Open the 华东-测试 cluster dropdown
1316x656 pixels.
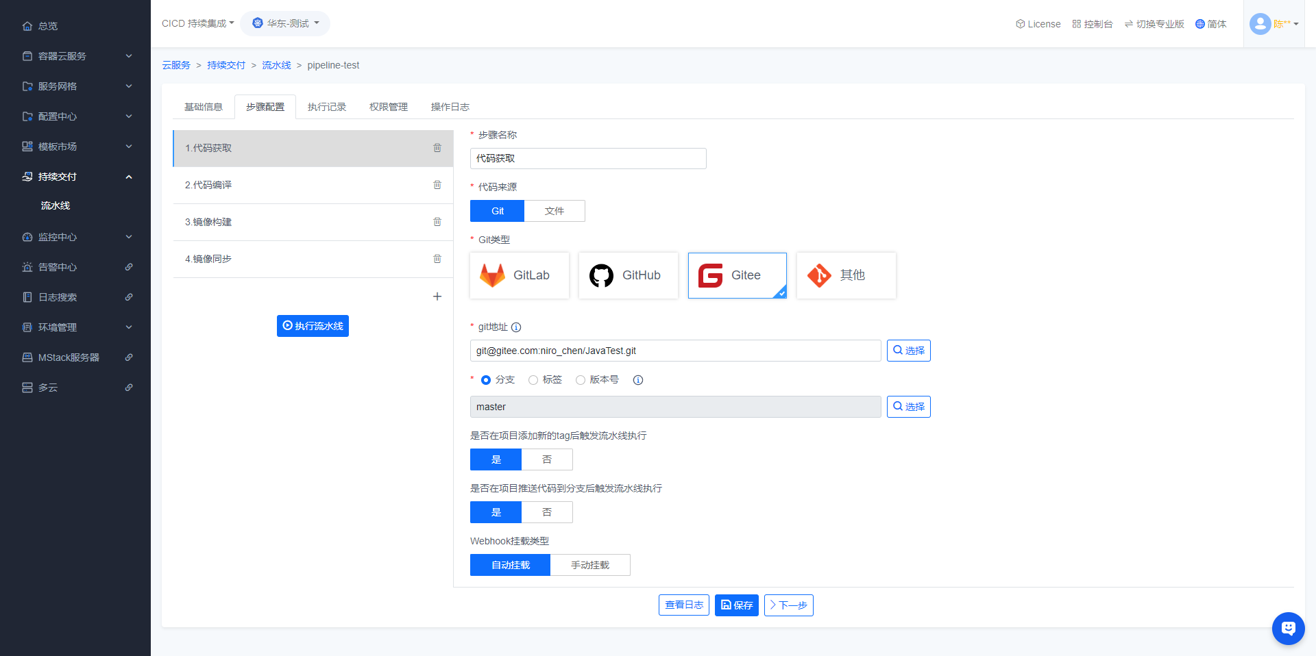(x=285, y=23)
